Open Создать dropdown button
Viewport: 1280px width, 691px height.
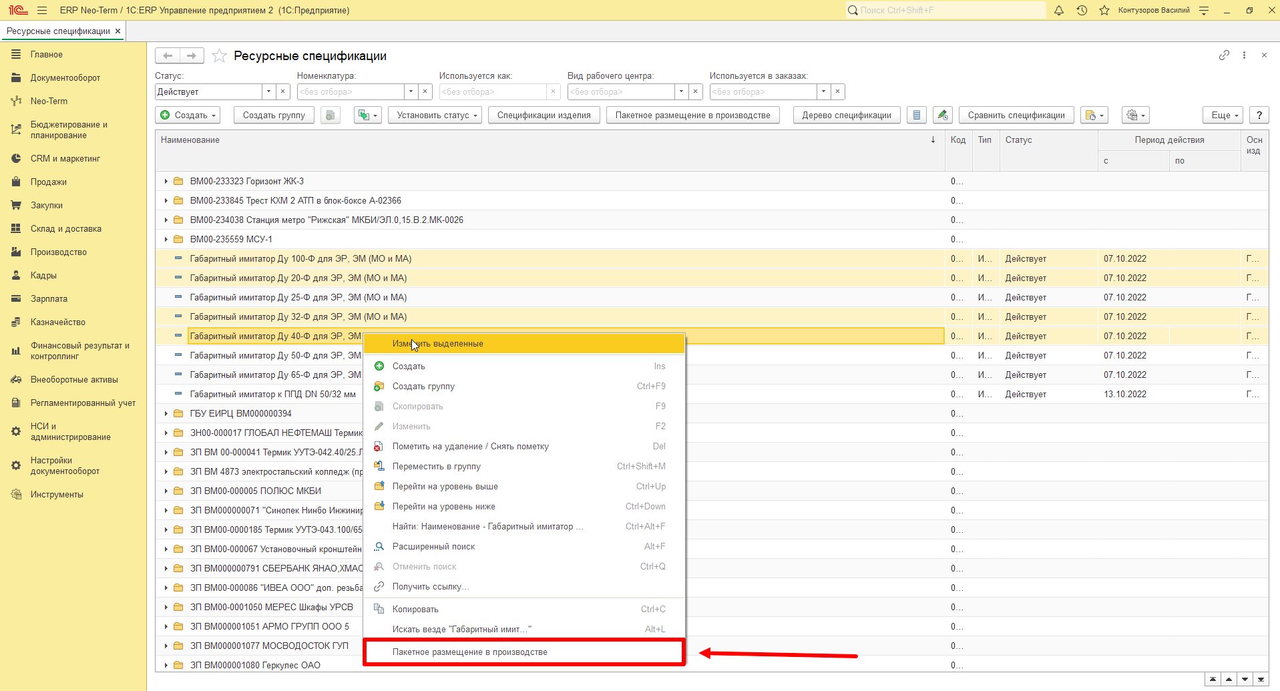coord(188,116)
